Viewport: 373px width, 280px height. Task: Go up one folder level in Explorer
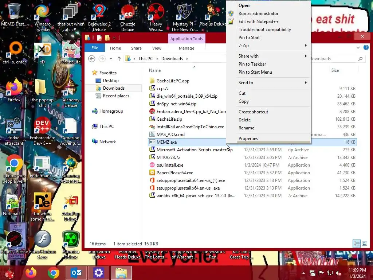pos(119,59)
